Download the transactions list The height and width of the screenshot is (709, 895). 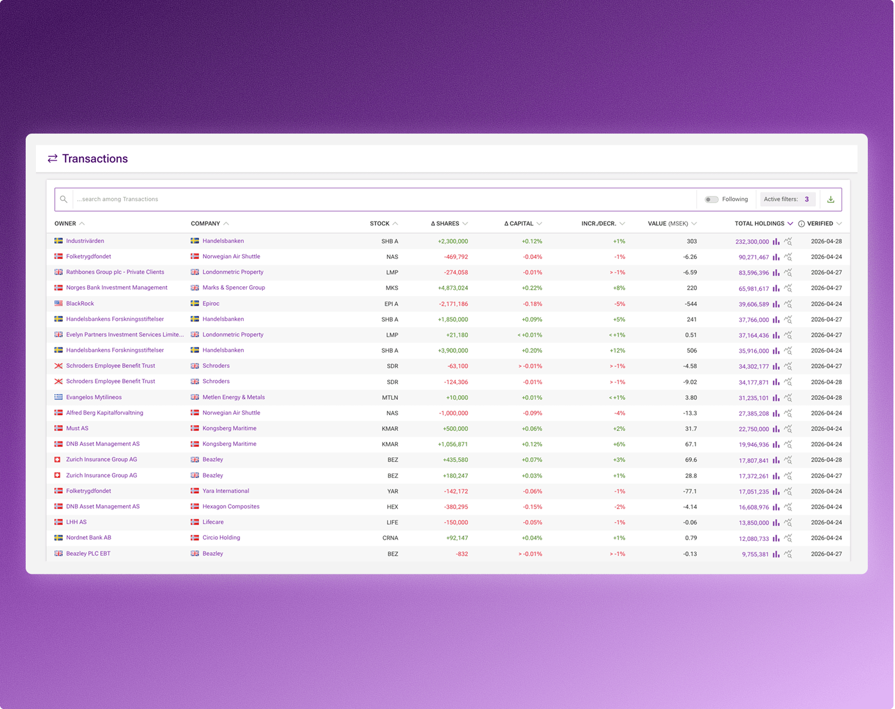point(830,199)
